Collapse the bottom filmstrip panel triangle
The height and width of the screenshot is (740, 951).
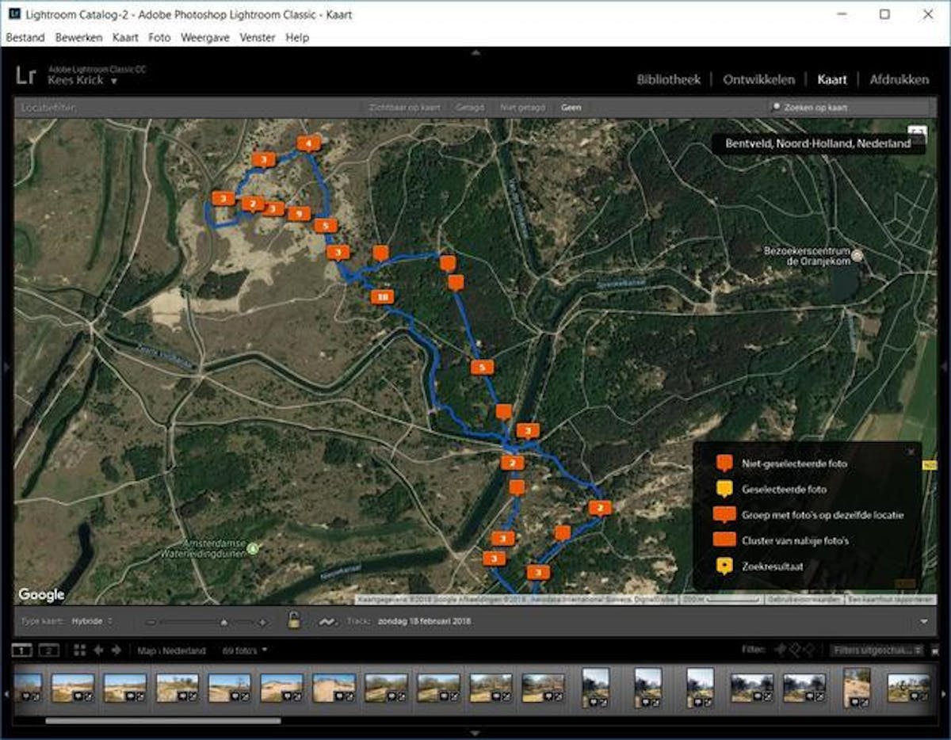point(475,733)
